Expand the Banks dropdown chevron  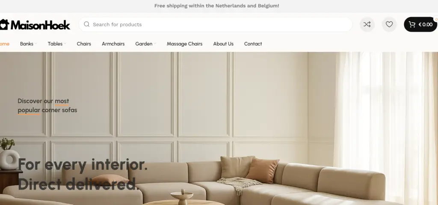click(36, 44)
